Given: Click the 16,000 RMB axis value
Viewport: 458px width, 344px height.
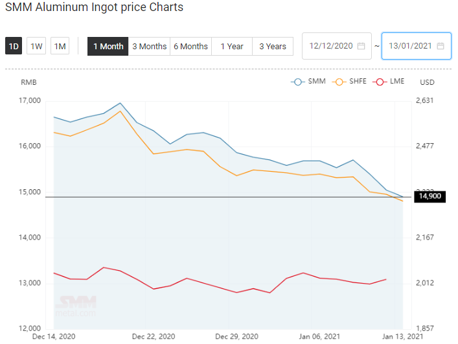Looking at the screenshot, I should click(x=30, y=146).
